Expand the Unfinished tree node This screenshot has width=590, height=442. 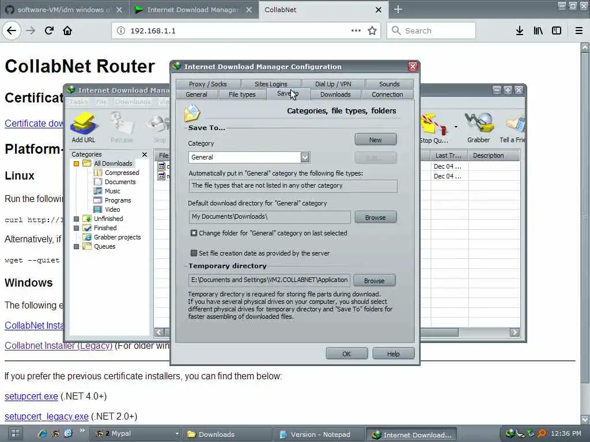coord(77,219)
